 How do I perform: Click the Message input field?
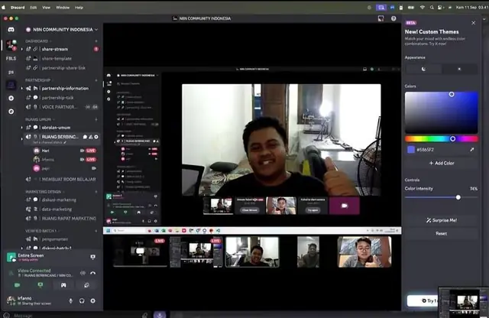(x=75, y=315)
